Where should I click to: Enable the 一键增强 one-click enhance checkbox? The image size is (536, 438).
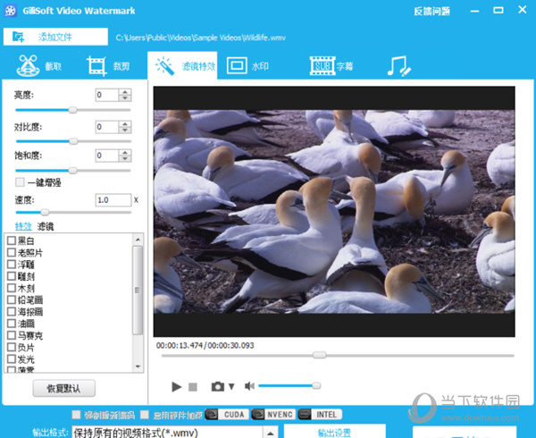(20, 181)
